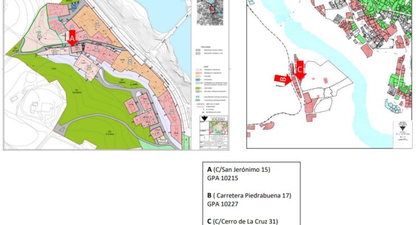Screen dimensions: 416x225
Task: Open the location inset thumbnail on left map
Action: click(x=209, y=12)
